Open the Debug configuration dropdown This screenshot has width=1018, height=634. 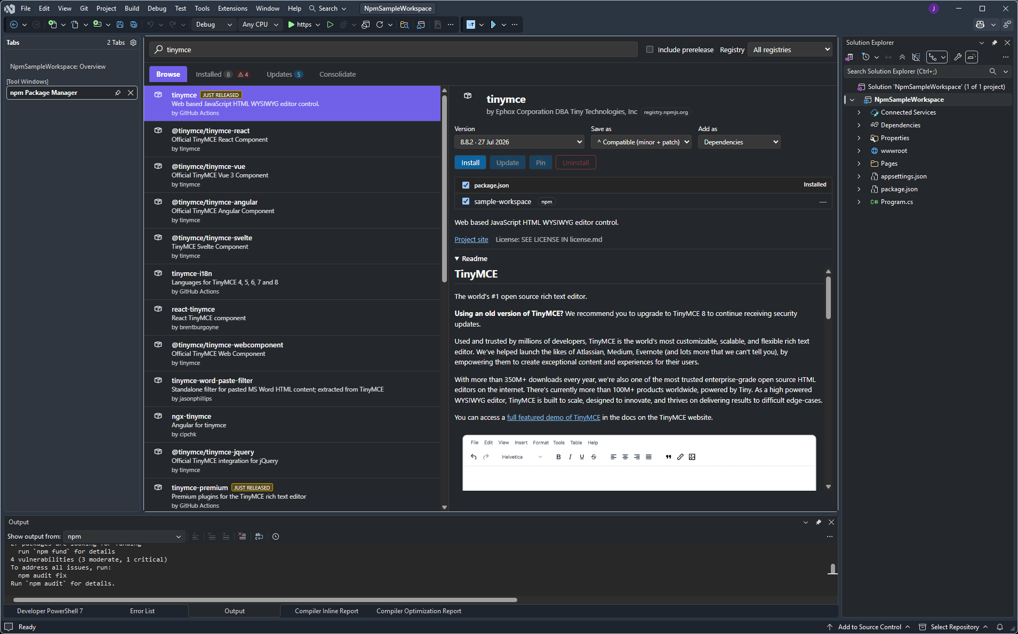213,25
